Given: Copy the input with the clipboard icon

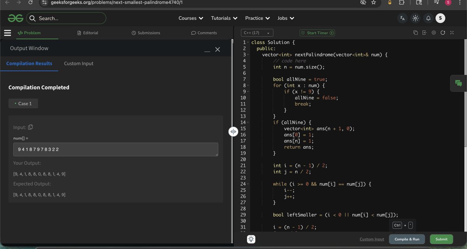Looking at the screenshot, I should [30, 127].
